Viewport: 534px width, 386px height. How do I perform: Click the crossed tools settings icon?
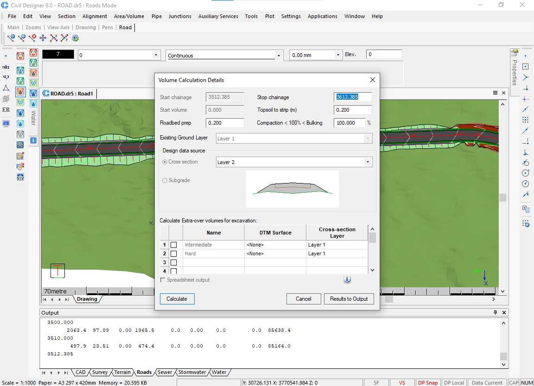point(20,145)
